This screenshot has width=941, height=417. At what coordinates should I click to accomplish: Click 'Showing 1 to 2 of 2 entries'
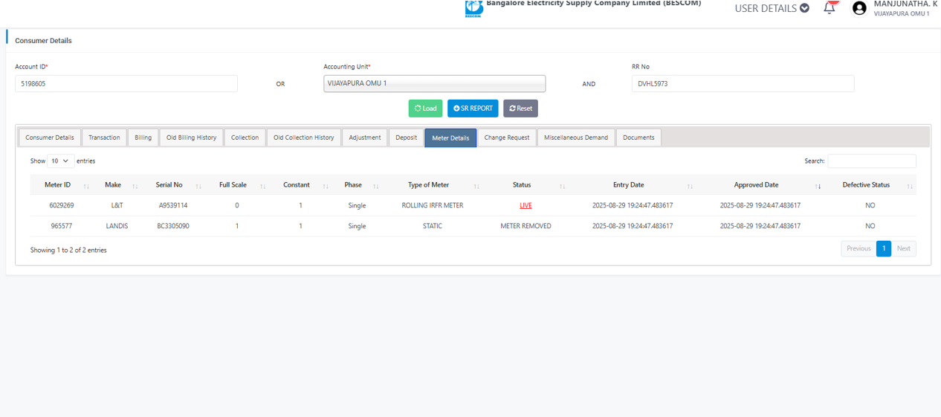pos(68,250)
